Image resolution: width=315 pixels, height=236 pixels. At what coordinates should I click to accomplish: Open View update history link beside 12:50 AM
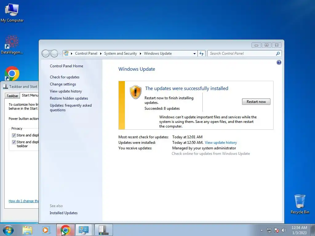pos(221,143)
